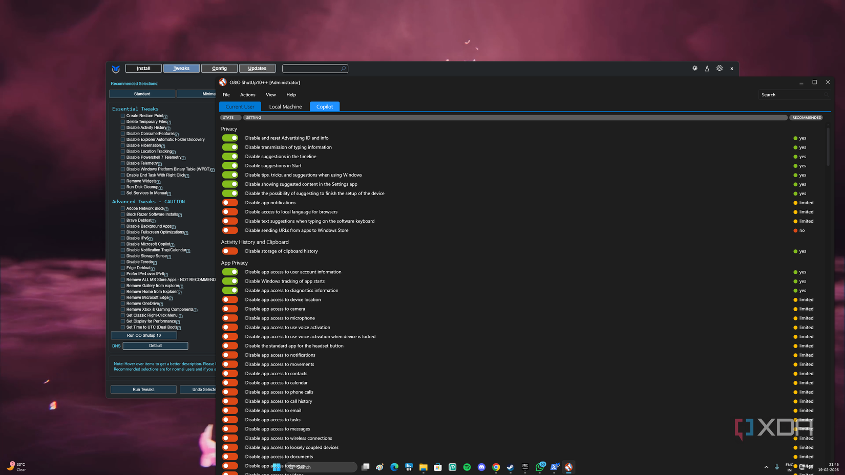
Task: Toggle 'Disable and reset Advertising ID and info'
Action: click(x=230, y=138)
